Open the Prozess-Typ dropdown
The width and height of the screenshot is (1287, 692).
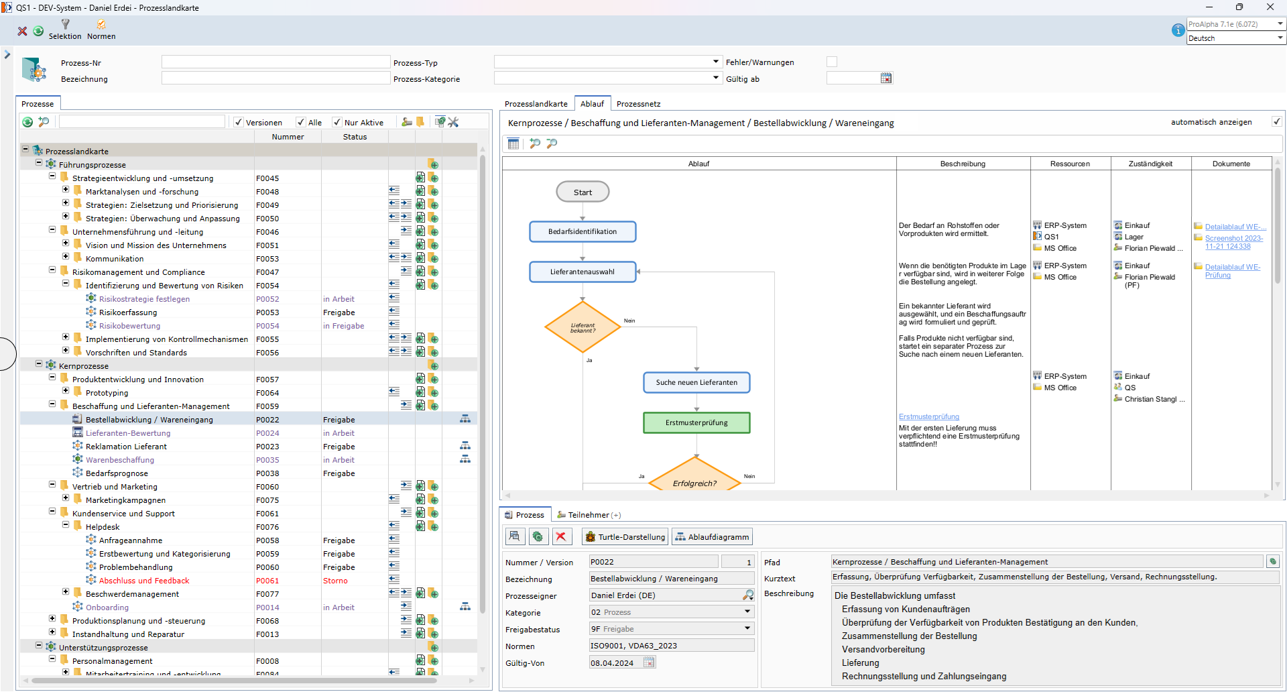(x=716, y=62)
